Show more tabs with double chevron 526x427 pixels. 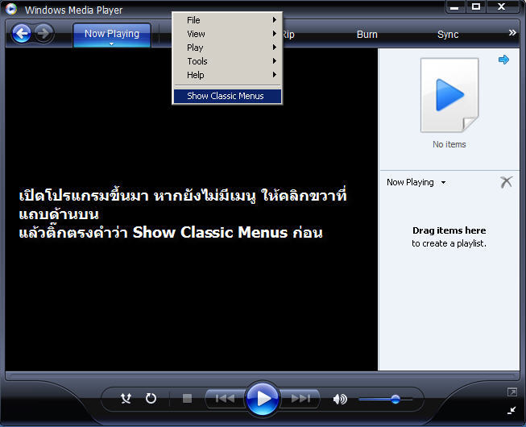(512, 33)
